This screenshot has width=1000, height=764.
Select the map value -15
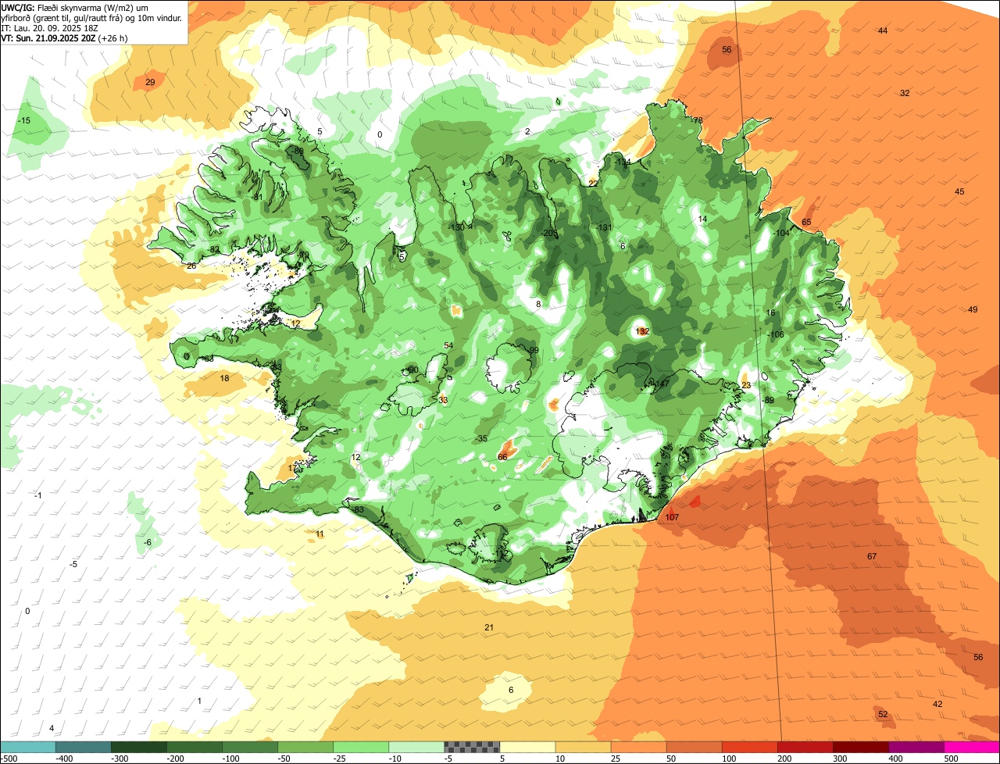coord(24,120)
